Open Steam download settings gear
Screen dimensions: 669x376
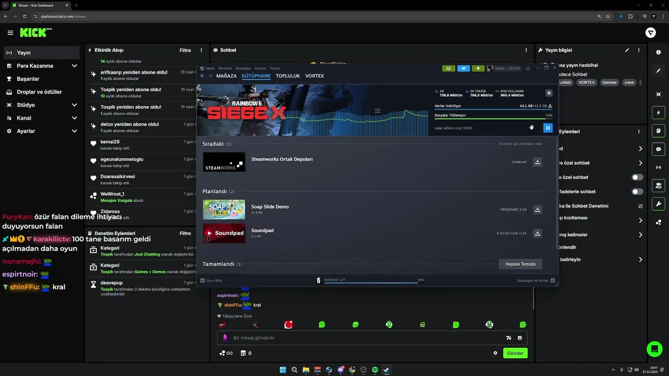point(549,93)
